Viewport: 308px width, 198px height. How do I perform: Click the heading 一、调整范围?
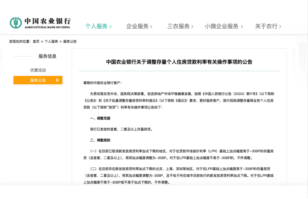pos(100,118)
